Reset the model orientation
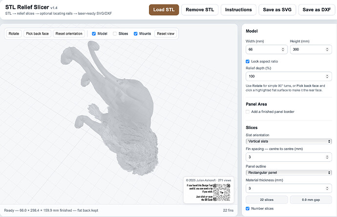The width and height of the screenshot is (337, 217). [69, 34]
